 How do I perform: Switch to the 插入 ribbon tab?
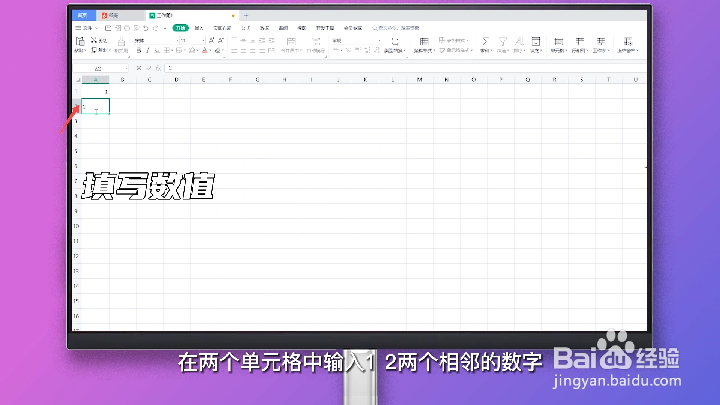[x=199, y=28]
